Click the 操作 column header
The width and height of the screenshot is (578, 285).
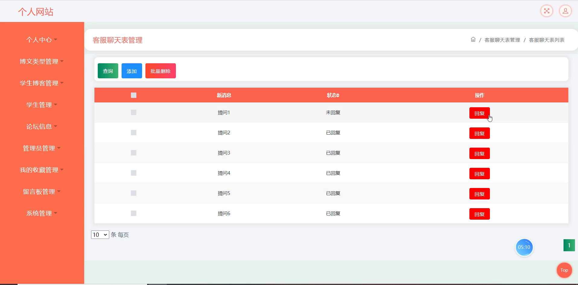(479, 95)
